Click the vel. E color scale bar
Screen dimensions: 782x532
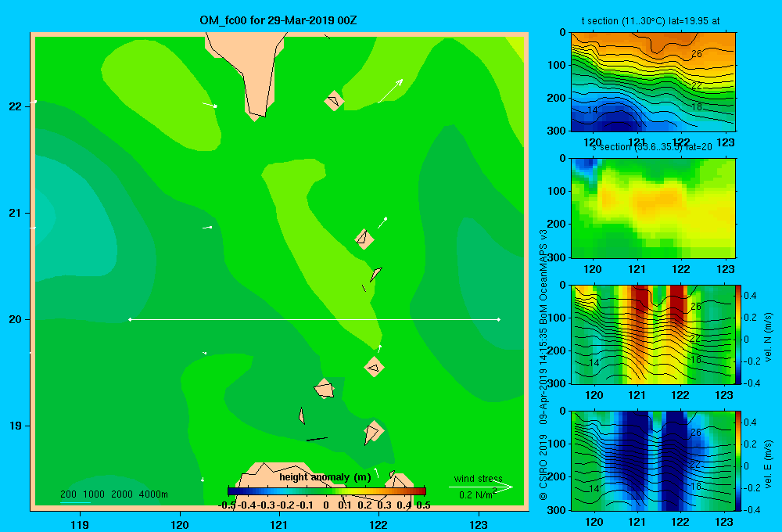(738, 461)
